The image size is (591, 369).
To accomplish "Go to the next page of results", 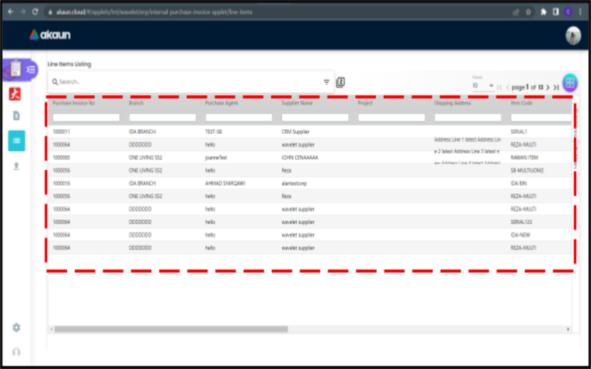I will click(x=548, y=87).
